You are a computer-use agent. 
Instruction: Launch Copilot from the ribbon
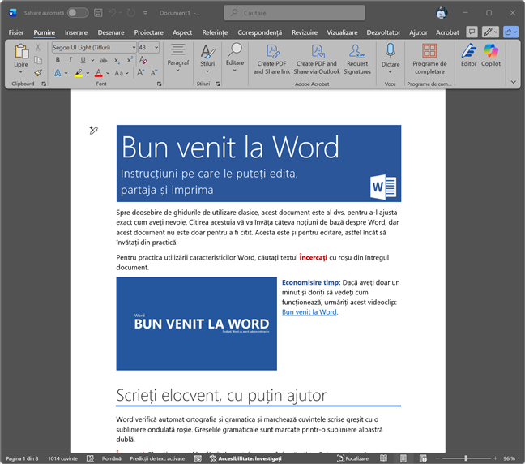point(491,55)
